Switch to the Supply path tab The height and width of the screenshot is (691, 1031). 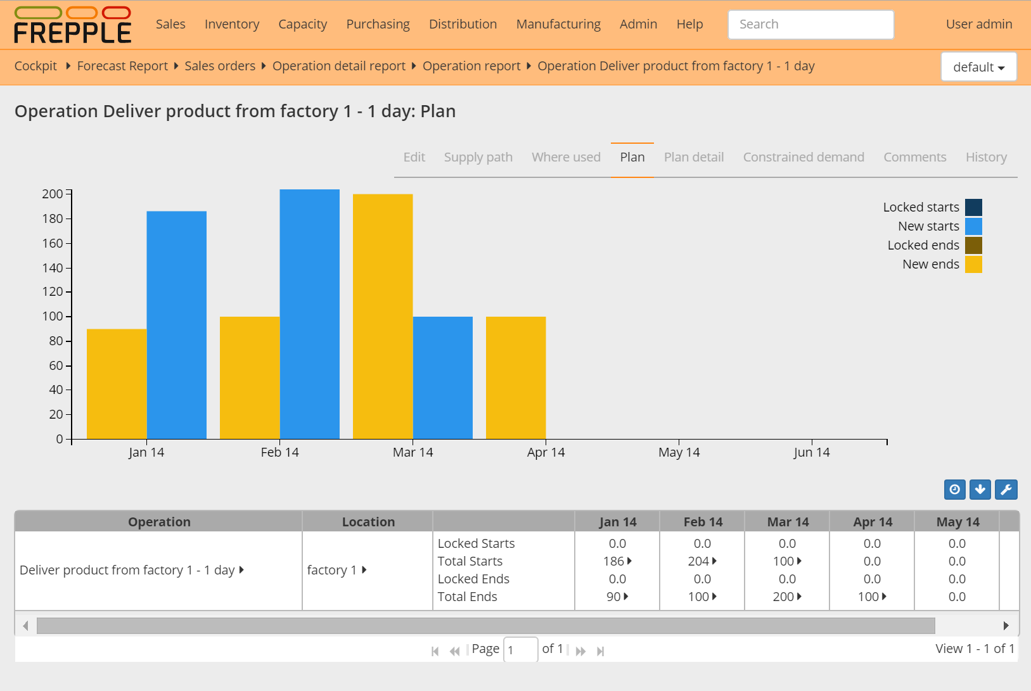[x=478, y=157]
